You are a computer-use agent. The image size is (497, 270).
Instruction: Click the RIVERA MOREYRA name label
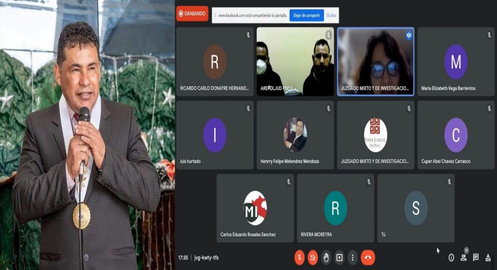316,235
